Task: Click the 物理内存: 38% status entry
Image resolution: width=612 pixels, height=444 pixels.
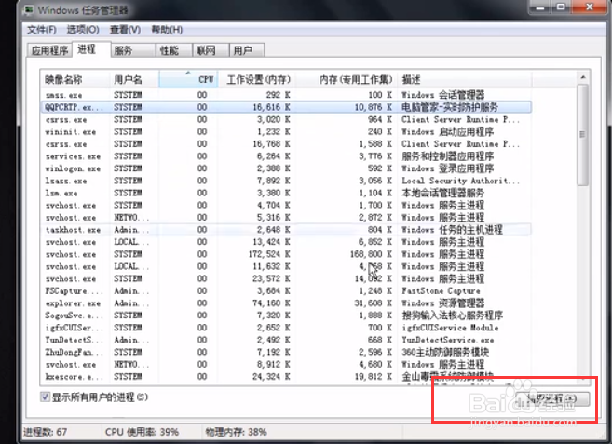Action: [236, 432]
